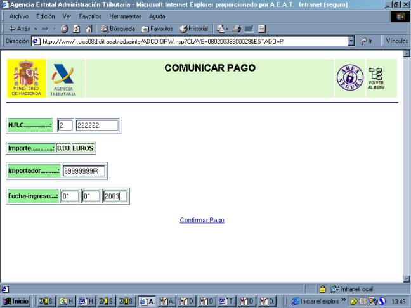Open the Búsqueda search panel
This screenshot has height=308, width=411.
tap(117, 29)
